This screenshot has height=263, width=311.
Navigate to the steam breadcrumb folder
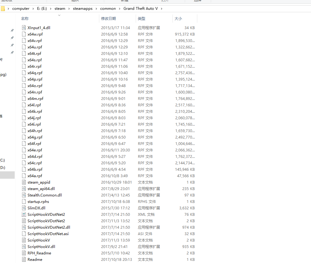[x=60, y=9]
